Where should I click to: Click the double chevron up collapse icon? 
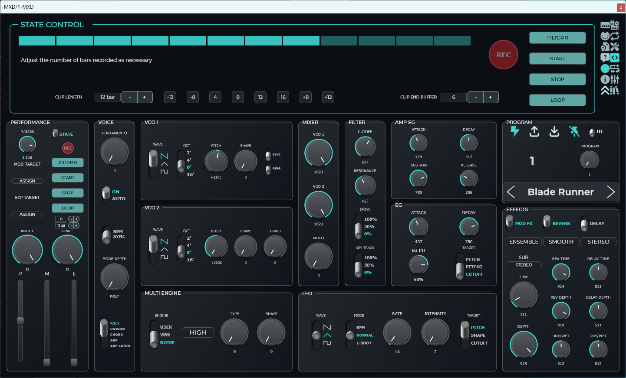(605, 90)
